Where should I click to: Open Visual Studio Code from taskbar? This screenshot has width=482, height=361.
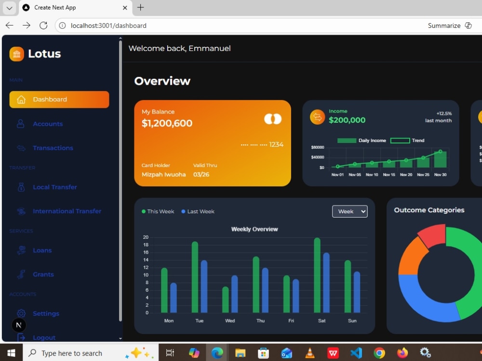coord(356,353)
